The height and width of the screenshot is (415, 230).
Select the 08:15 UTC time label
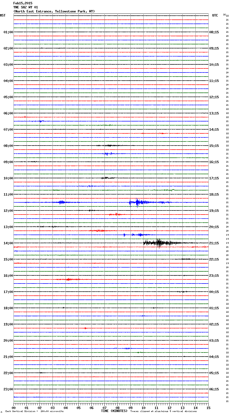[x=214, y=32]
